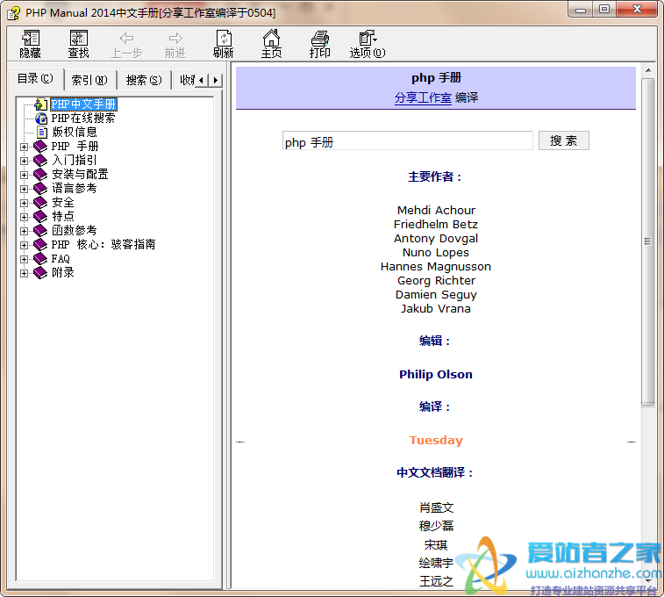Click the Hide (隐藏) toolbar icon

tap(31, 38)
